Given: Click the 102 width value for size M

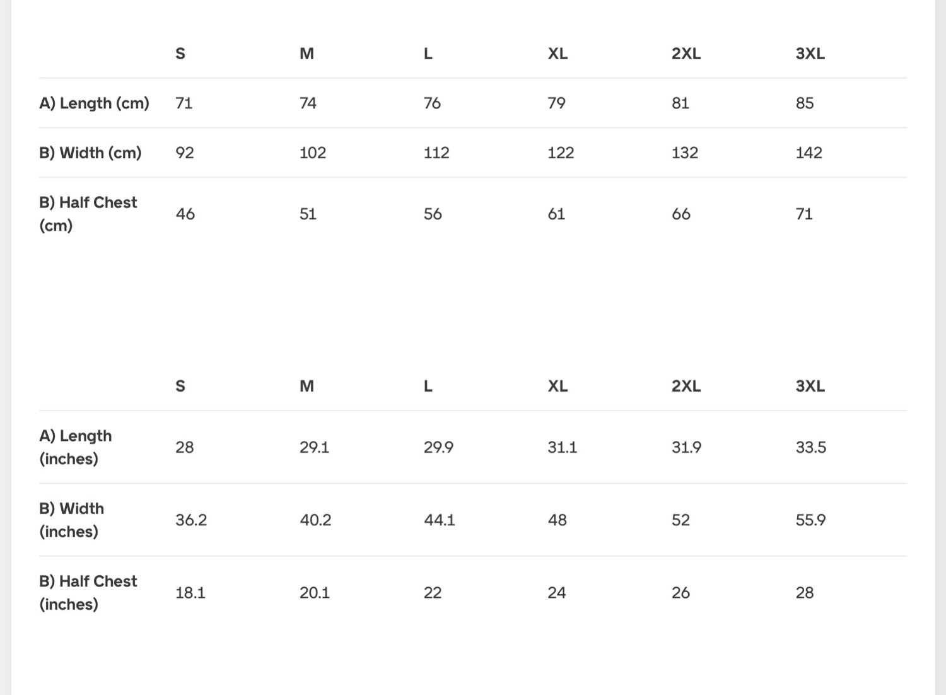Looking at the screenshot, I should pyautogui.click(x=312, y=153).
